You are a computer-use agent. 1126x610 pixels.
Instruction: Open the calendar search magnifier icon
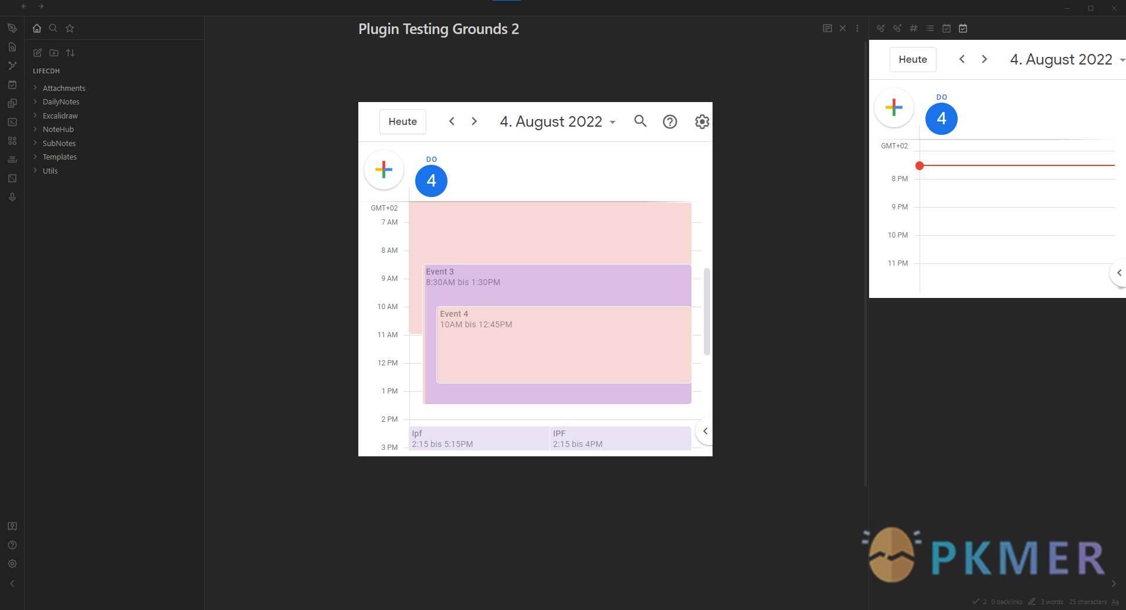640,121
